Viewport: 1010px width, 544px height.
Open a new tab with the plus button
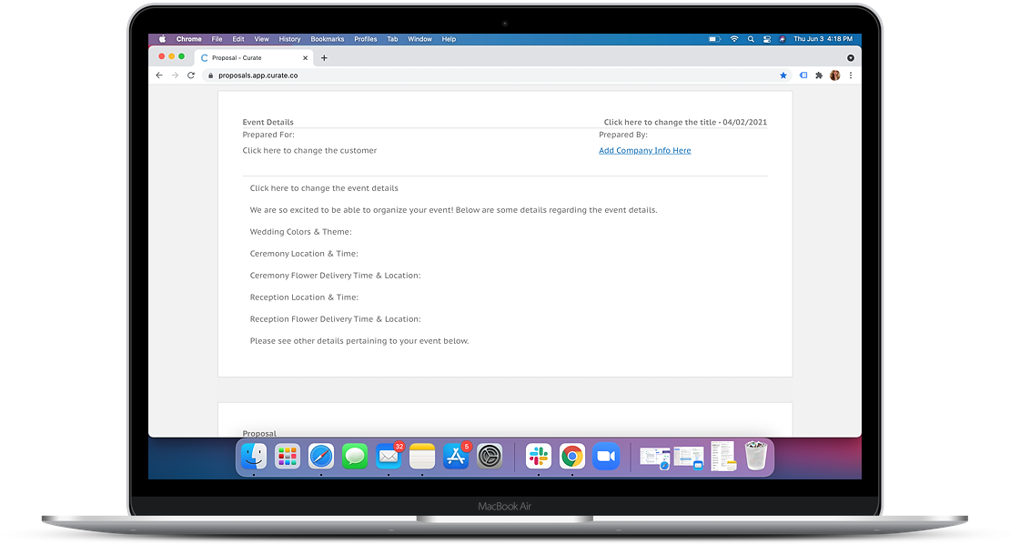pyautogui.click(x=324, y=57)
